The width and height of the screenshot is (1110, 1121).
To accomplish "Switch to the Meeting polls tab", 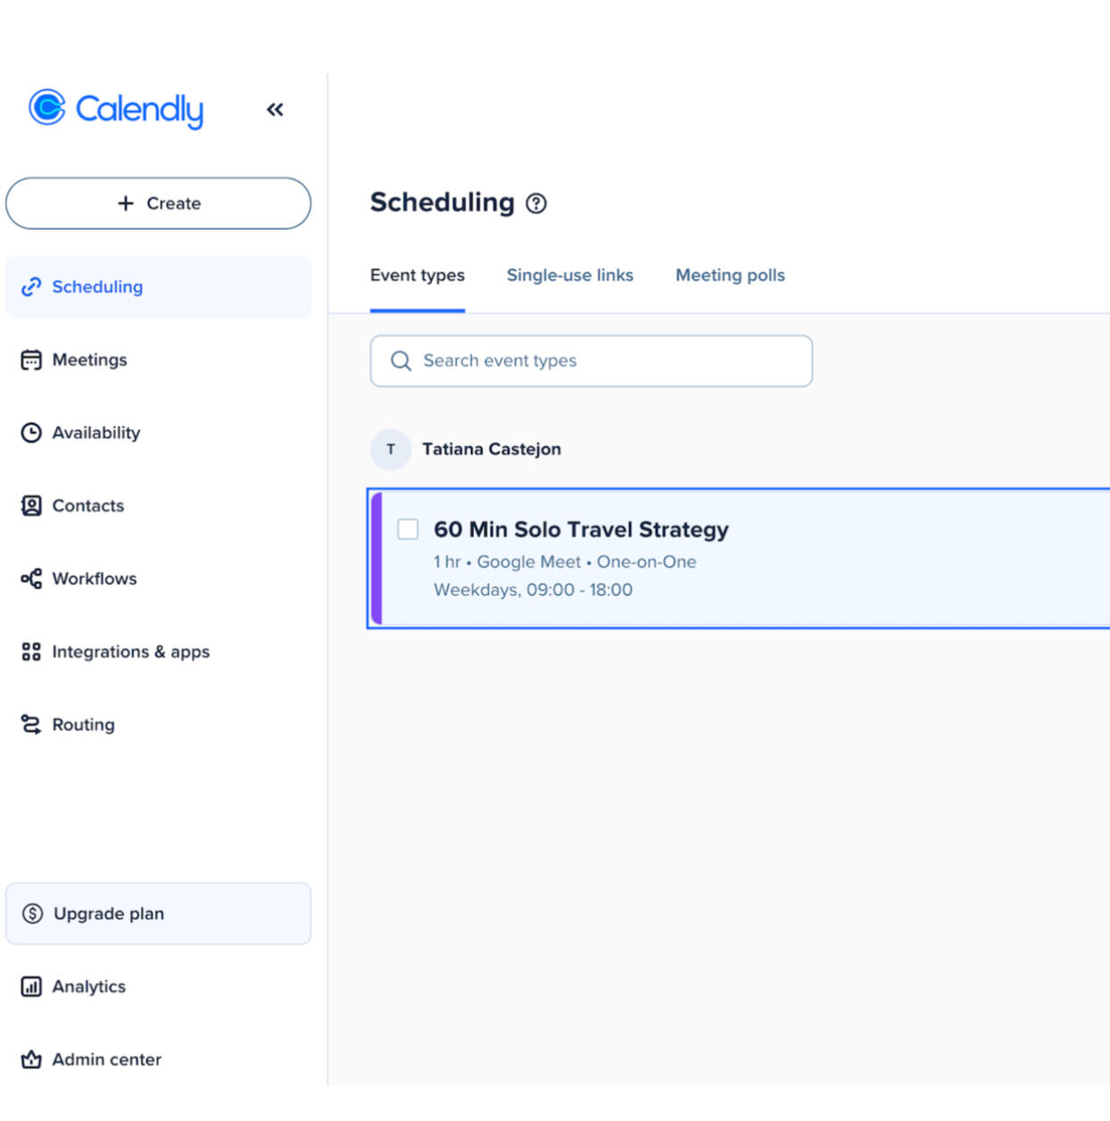I will point(730,276).
